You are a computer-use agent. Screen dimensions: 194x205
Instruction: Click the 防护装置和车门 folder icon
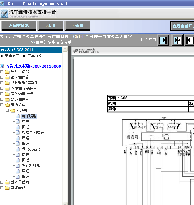pyautogui.click(x=7, y=83)
